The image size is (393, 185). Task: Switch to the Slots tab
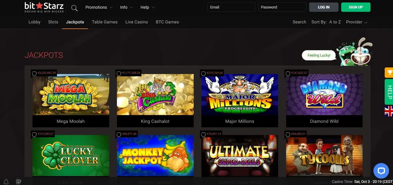(53, 22)
